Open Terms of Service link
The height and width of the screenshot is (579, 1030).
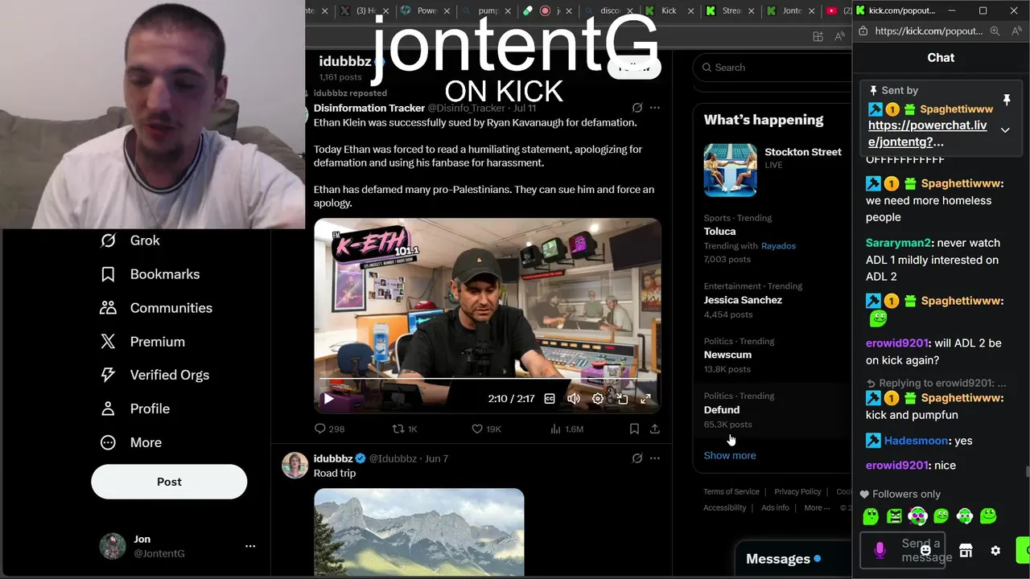[731, 491]
